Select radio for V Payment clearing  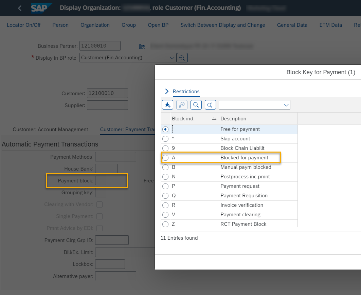(x=165, y=215)
